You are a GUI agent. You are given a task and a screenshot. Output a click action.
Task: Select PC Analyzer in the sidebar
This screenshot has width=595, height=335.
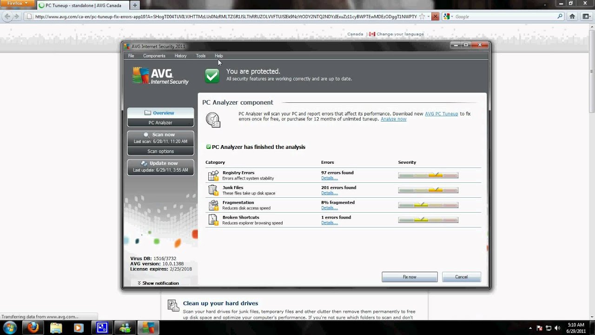(160, 122)
